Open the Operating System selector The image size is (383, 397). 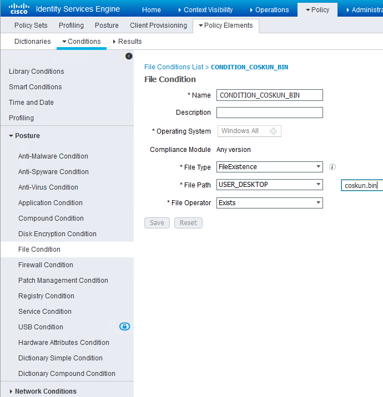249,131
